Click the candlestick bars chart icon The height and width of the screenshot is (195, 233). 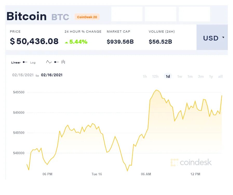click(63, 62)
